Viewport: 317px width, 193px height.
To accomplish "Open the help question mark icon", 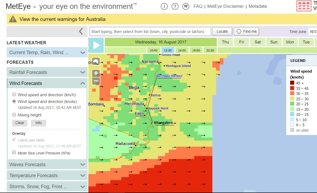I will tap(175, 6).
